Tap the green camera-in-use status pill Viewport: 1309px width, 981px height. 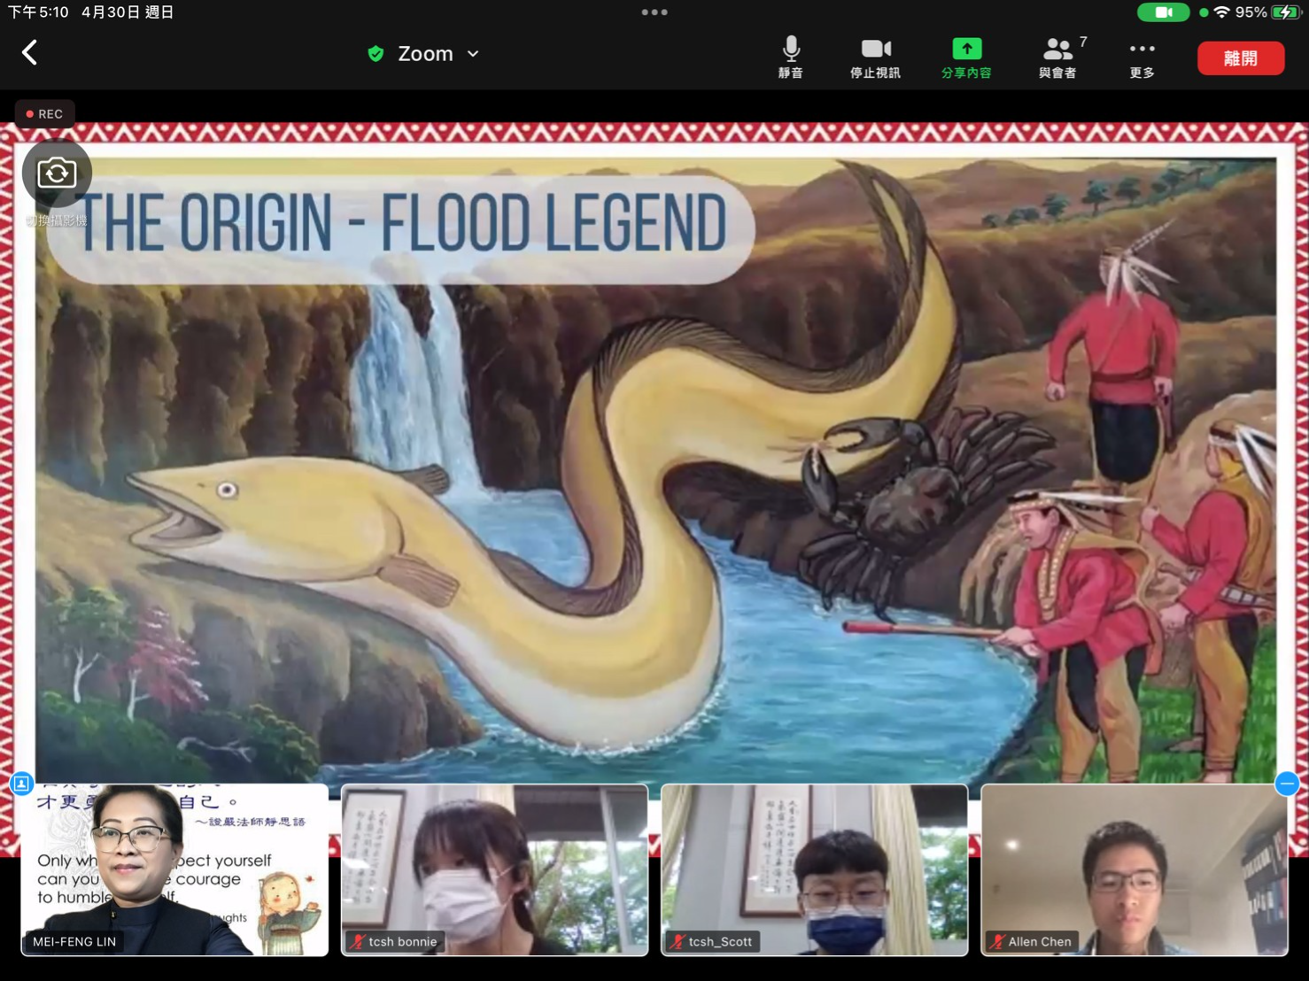(1162, 12)
